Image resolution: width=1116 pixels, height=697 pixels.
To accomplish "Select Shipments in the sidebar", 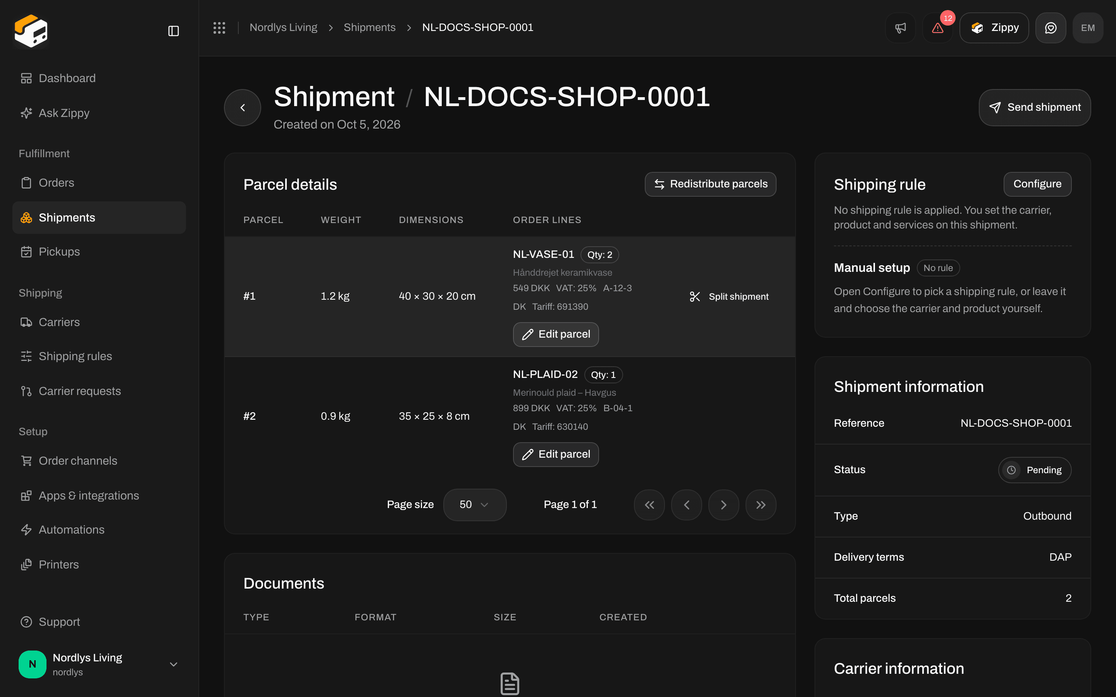I will [99, 218].
